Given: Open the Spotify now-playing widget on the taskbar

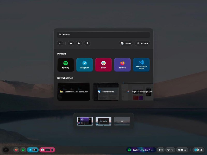Looking at the screenshot, I should 141,150.
